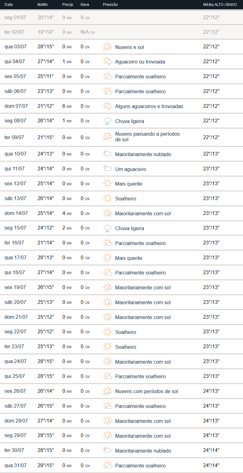Click the sun icon for qua 17/07
Screen dimensions: 243x473
[107, 258]
